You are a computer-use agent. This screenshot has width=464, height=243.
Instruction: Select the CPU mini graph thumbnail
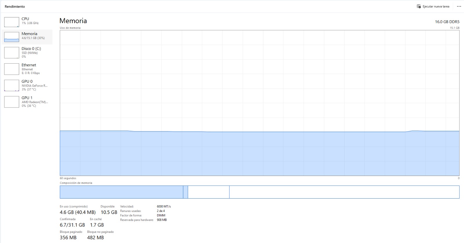[x=12, y=22]
